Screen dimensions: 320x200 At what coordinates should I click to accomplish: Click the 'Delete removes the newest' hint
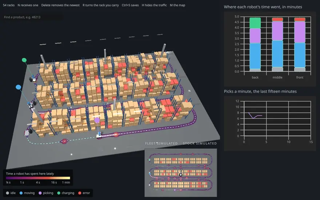[x=60, y=5]
